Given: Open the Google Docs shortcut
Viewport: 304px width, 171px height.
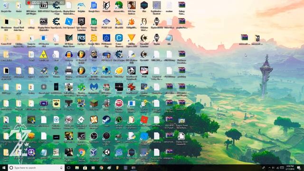Looking at the screenshot, I should (94, 6).
